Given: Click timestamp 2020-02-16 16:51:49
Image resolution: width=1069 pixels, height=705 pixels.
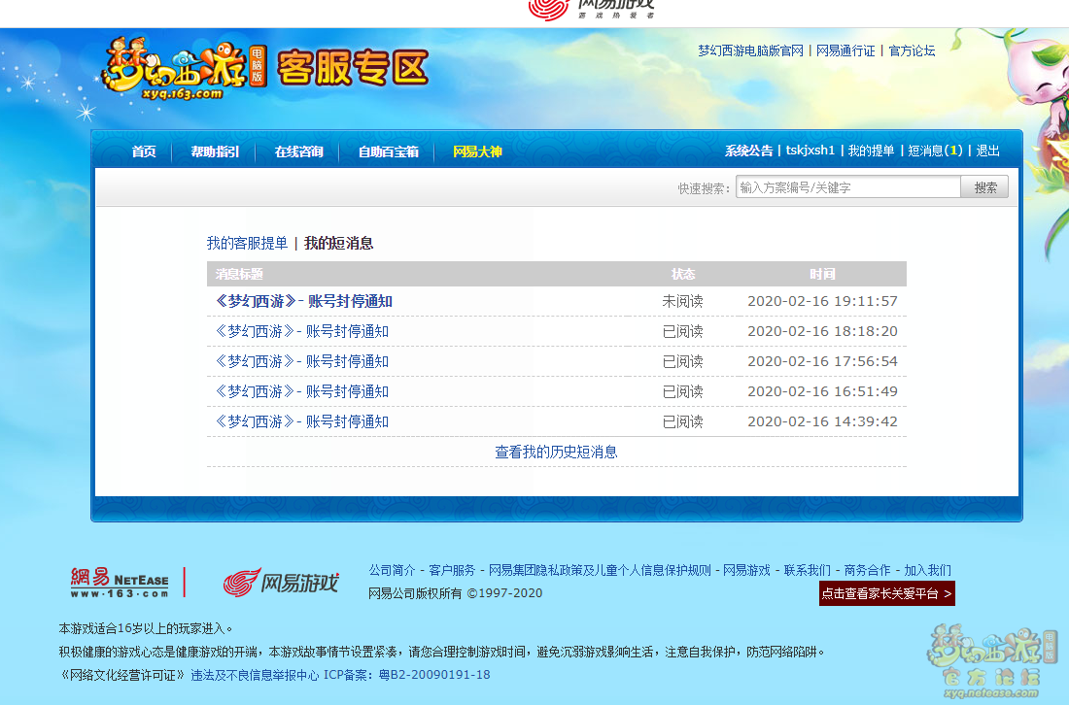Looking at the screenshot, I should [x=822, y=391].
